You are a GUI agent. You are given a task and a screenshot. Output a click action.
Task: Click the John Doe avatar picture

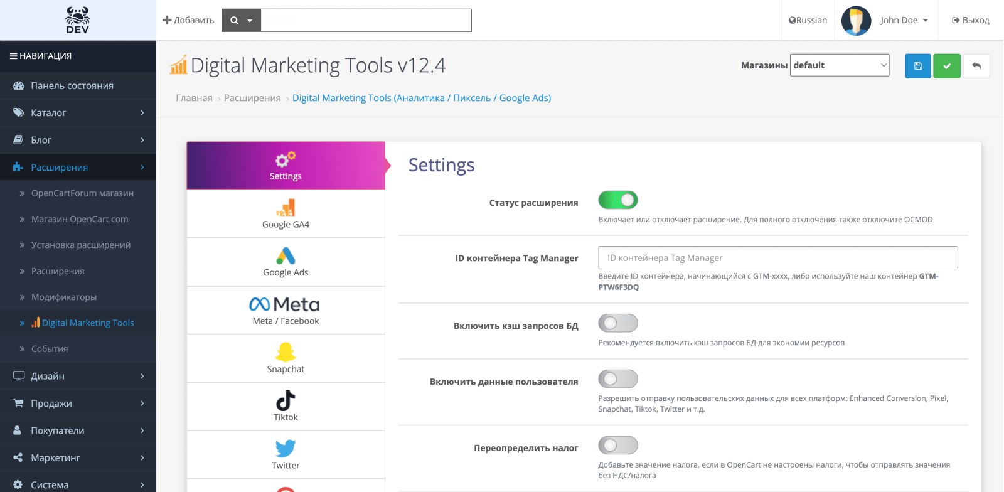(x=857, y=21)
